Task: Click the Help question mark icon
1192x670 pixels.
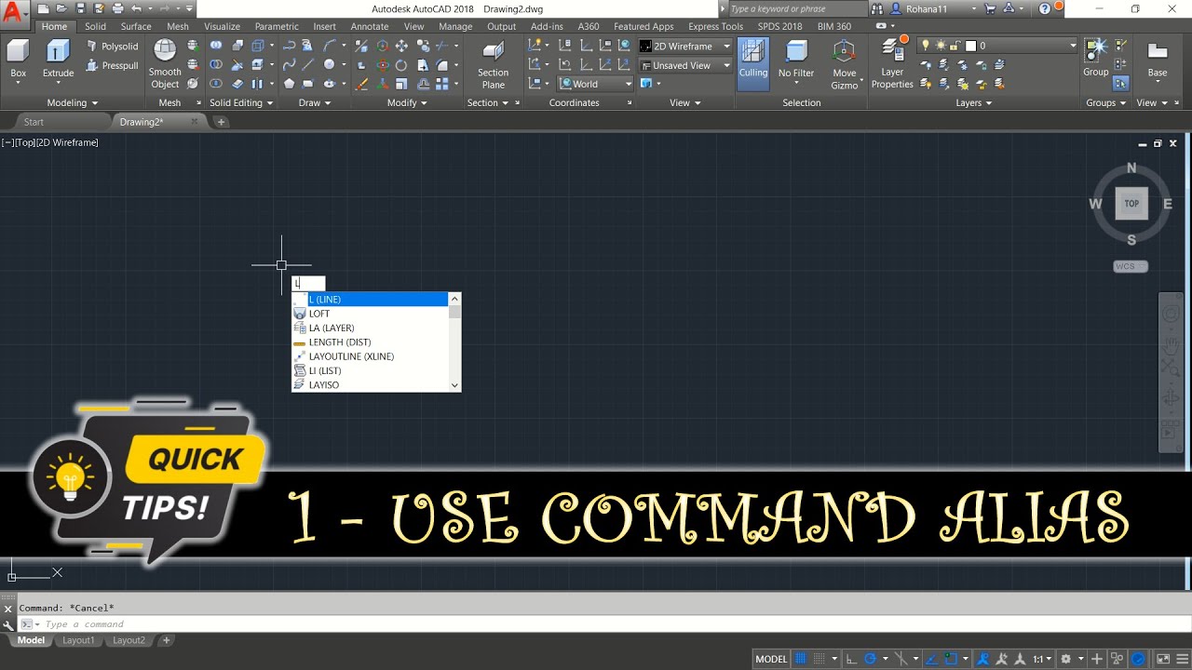Action: click(1045, 8)
